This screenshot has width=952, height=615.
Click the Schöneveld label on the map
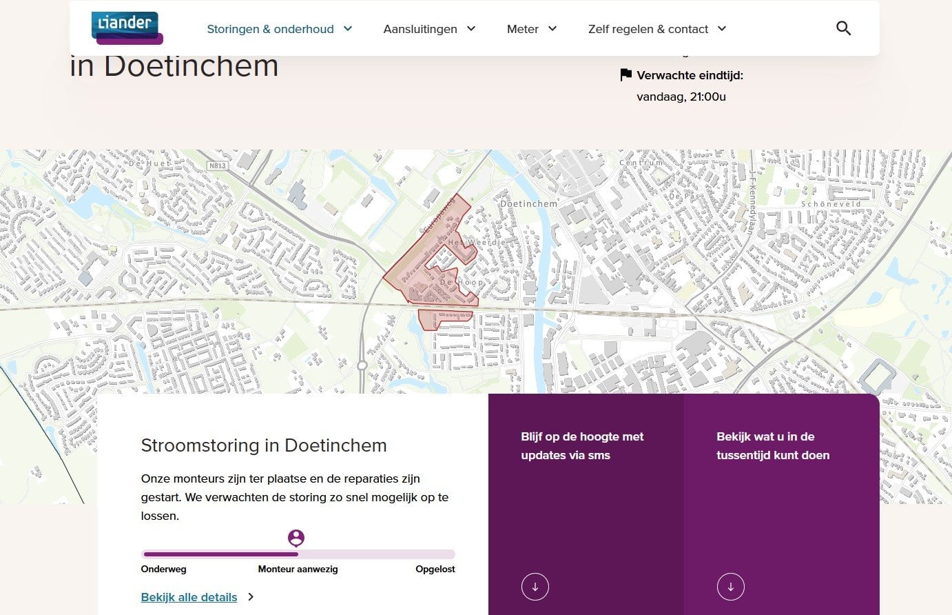coord(831,204)
